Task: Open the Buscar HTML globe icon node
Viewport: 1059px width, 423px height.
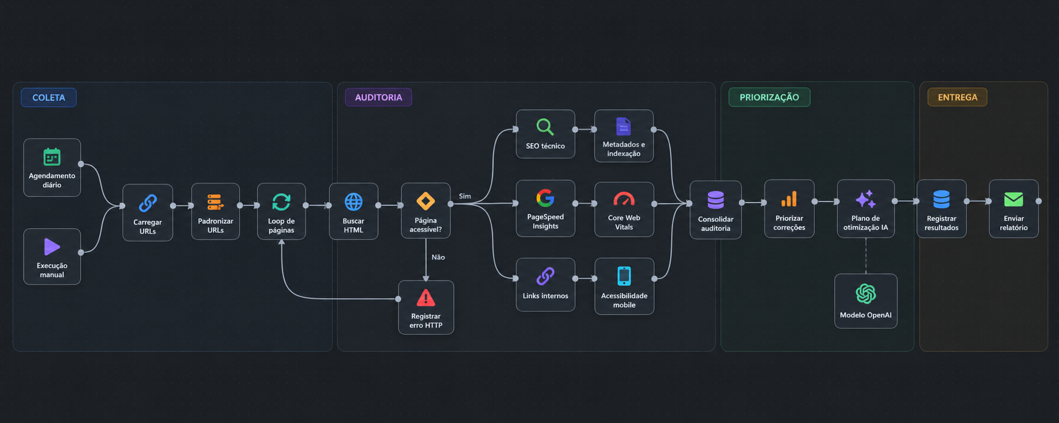Action: pos(354,202)
